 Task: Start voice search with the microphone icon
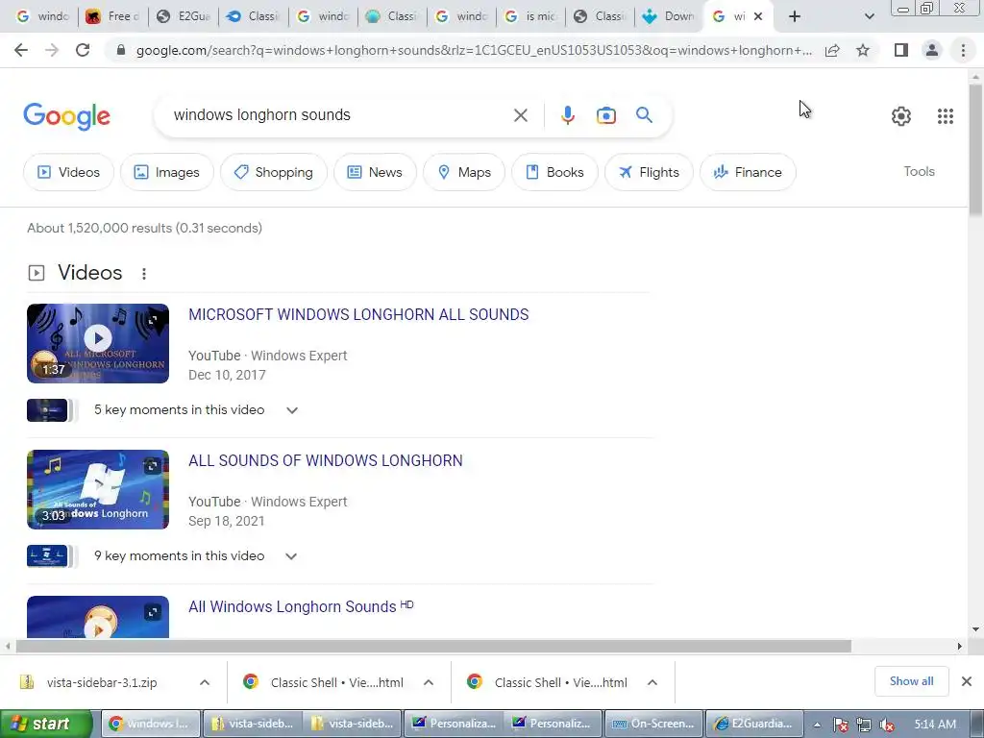567,115
